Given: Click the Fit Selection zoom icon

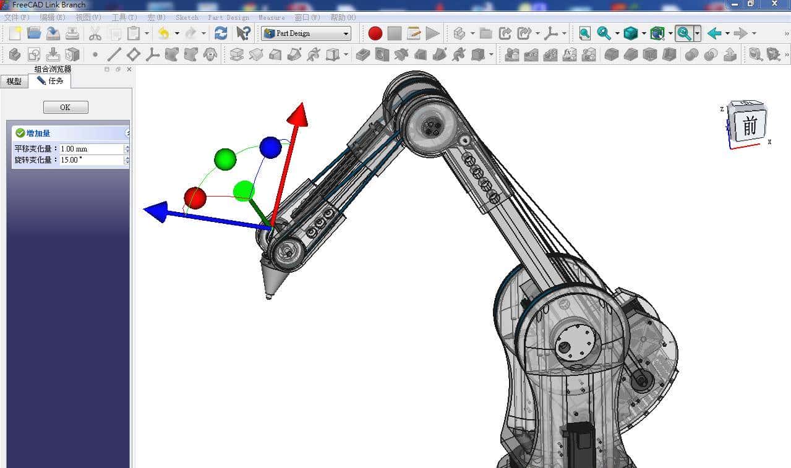Looking at the screenshot, I should click(604, 33).
